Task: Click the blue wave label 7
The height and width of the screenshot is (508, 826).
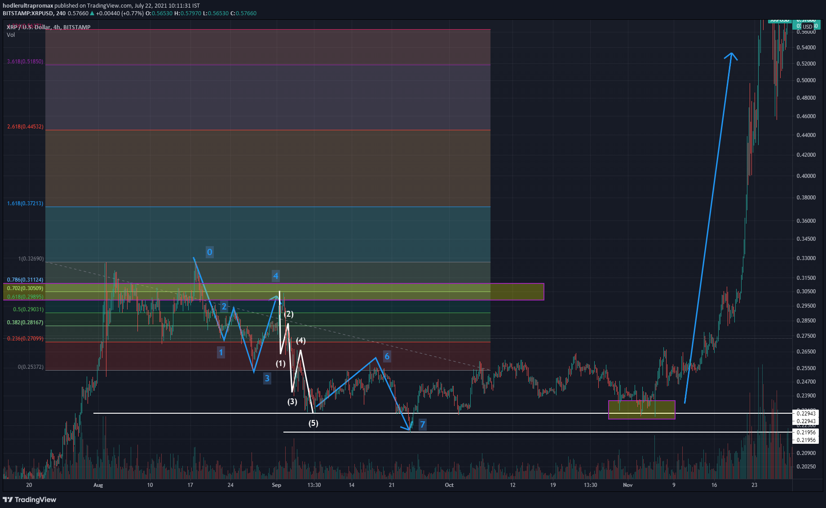Action: [422, 424]
